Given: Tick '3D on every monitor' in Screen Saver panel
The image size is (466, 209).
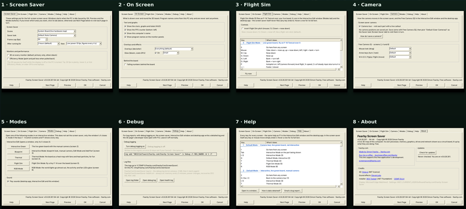Looking at the screenshot, I should 8,55.
